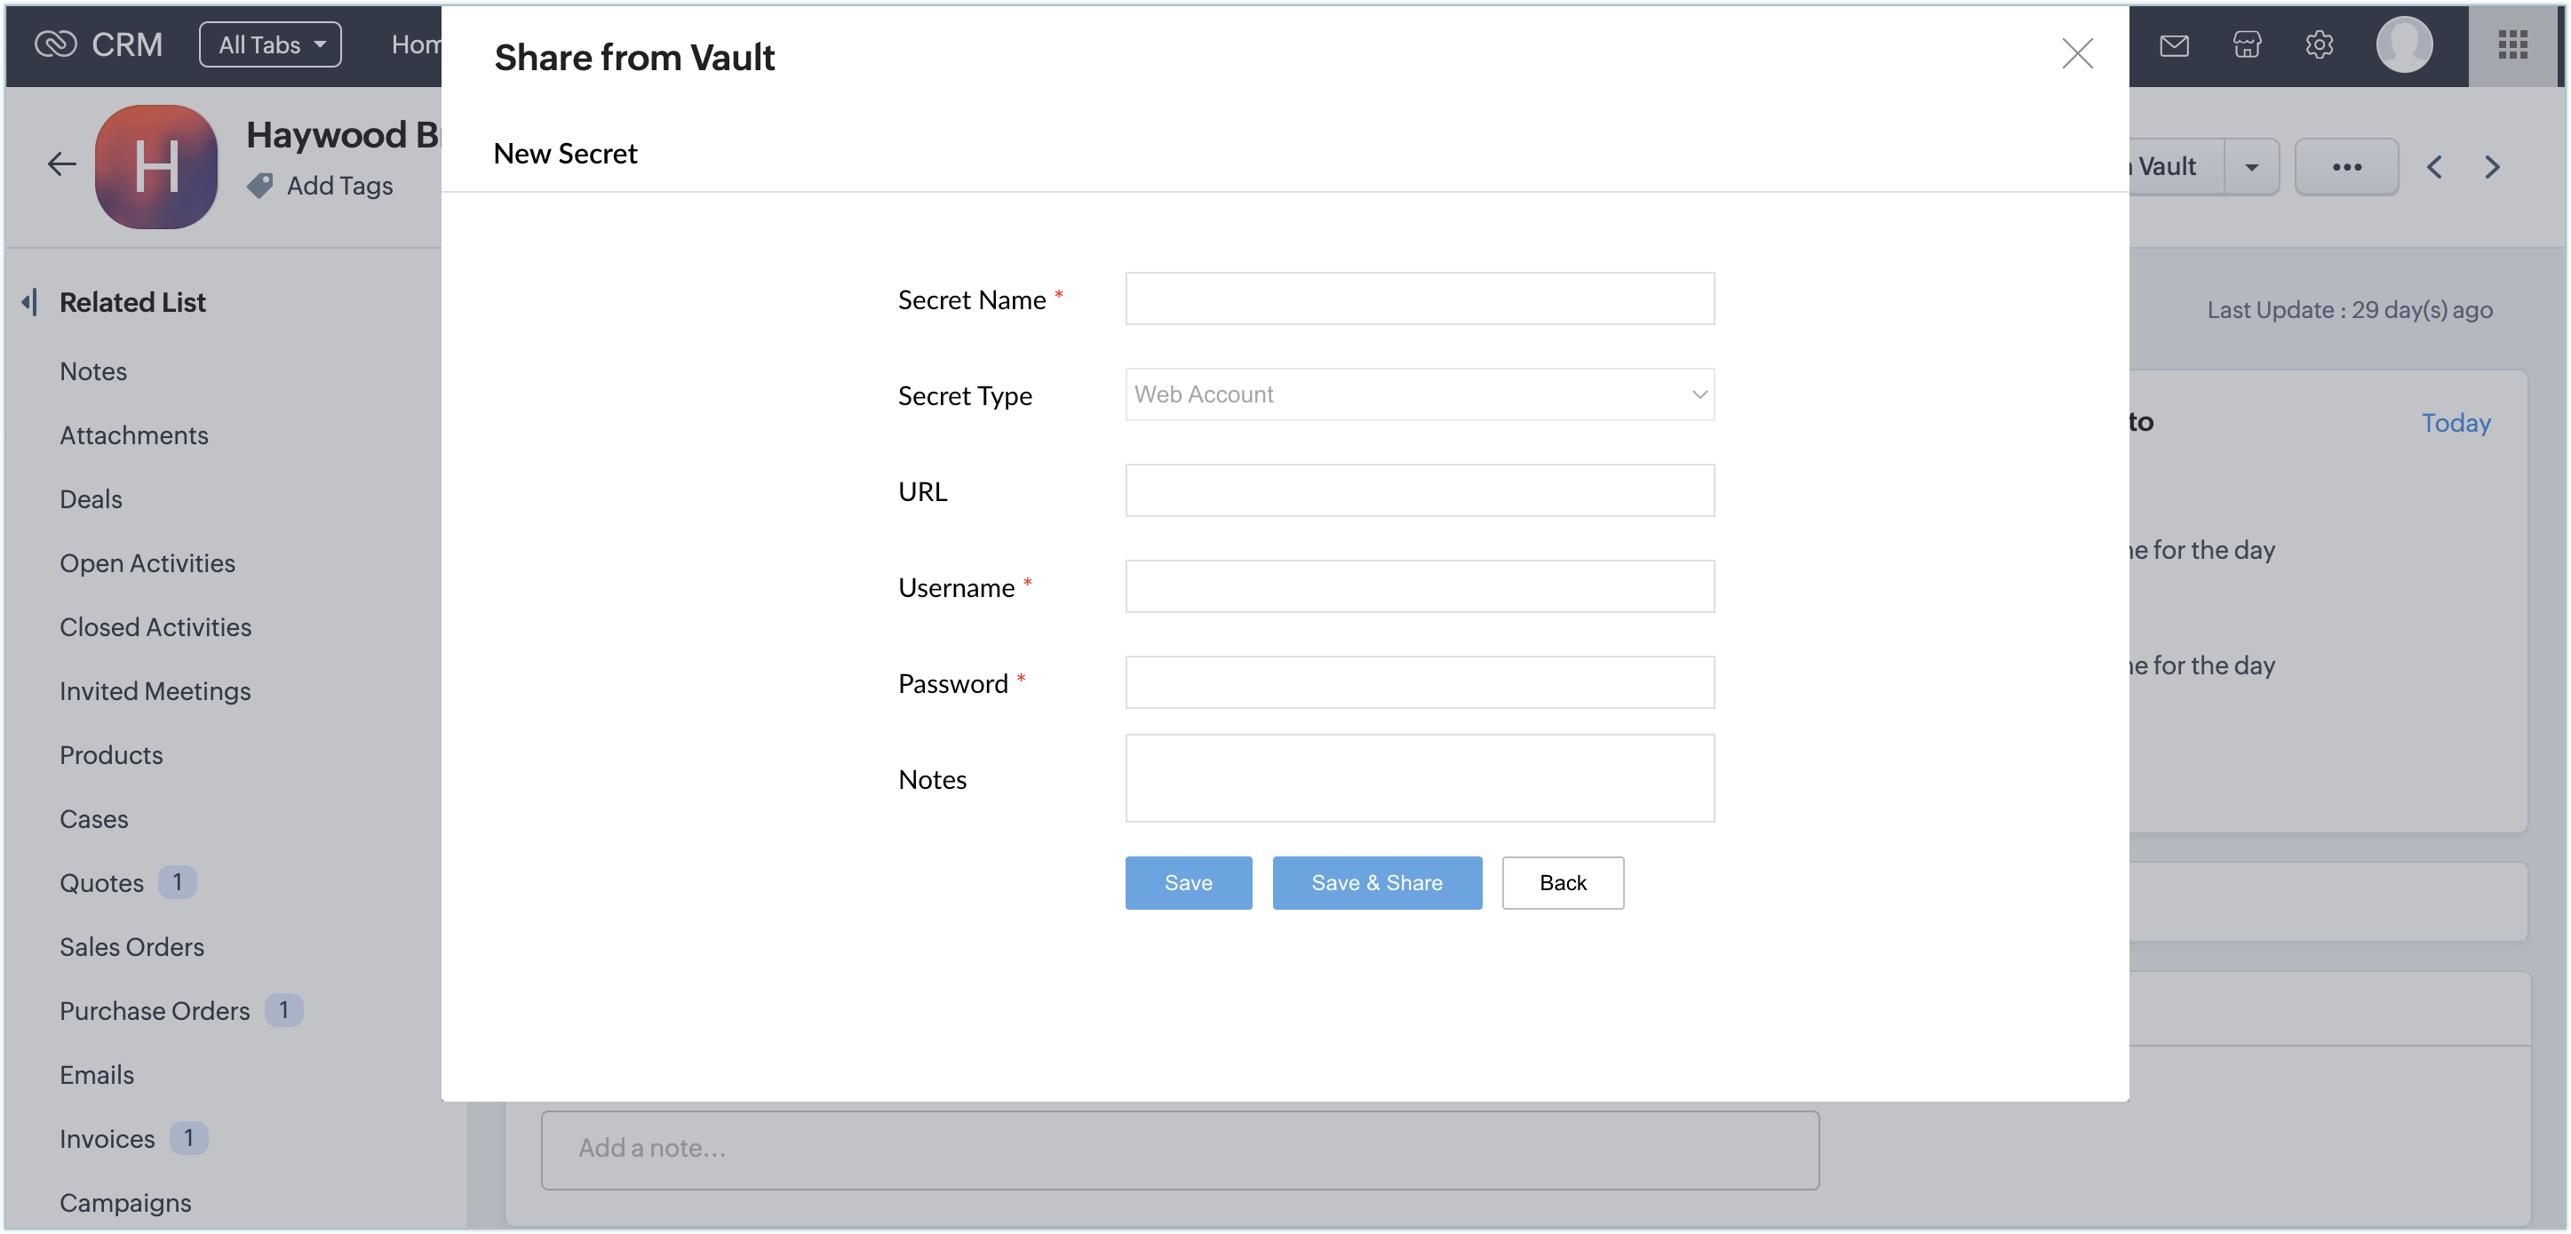Click the user profile avatar
This screenshot has width=2571, height=1234.
click(x=2403, y=45)
